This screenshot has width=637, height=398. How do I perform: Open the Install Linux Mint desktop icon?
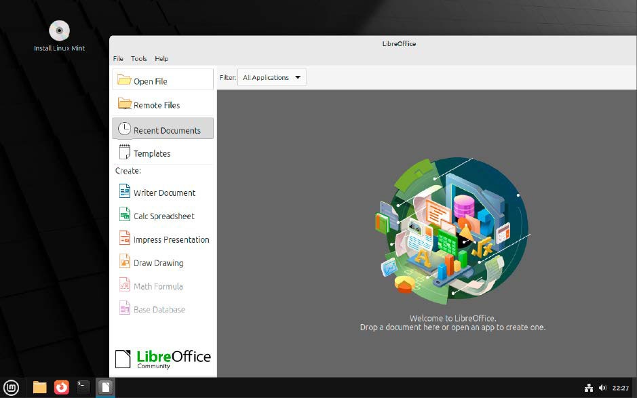coord(60,33)
